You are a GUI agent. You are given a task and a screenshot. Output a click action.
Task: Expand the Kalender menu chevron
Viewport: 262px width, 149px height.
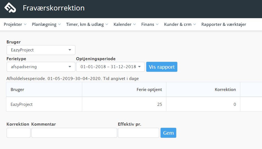134,24
